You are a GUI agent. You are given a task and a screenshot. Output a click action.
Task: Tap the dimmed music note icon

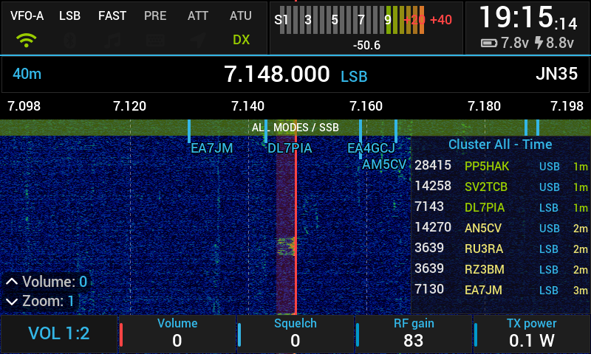click(x=112, y=40)
